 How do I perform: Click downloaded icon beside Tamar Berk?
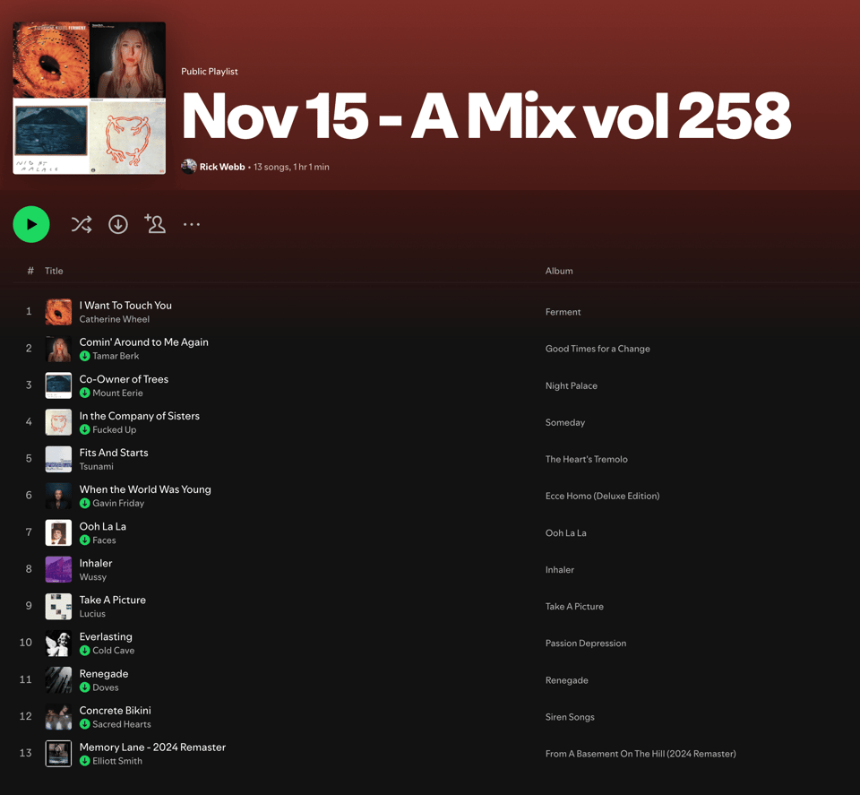pos(84,356)
